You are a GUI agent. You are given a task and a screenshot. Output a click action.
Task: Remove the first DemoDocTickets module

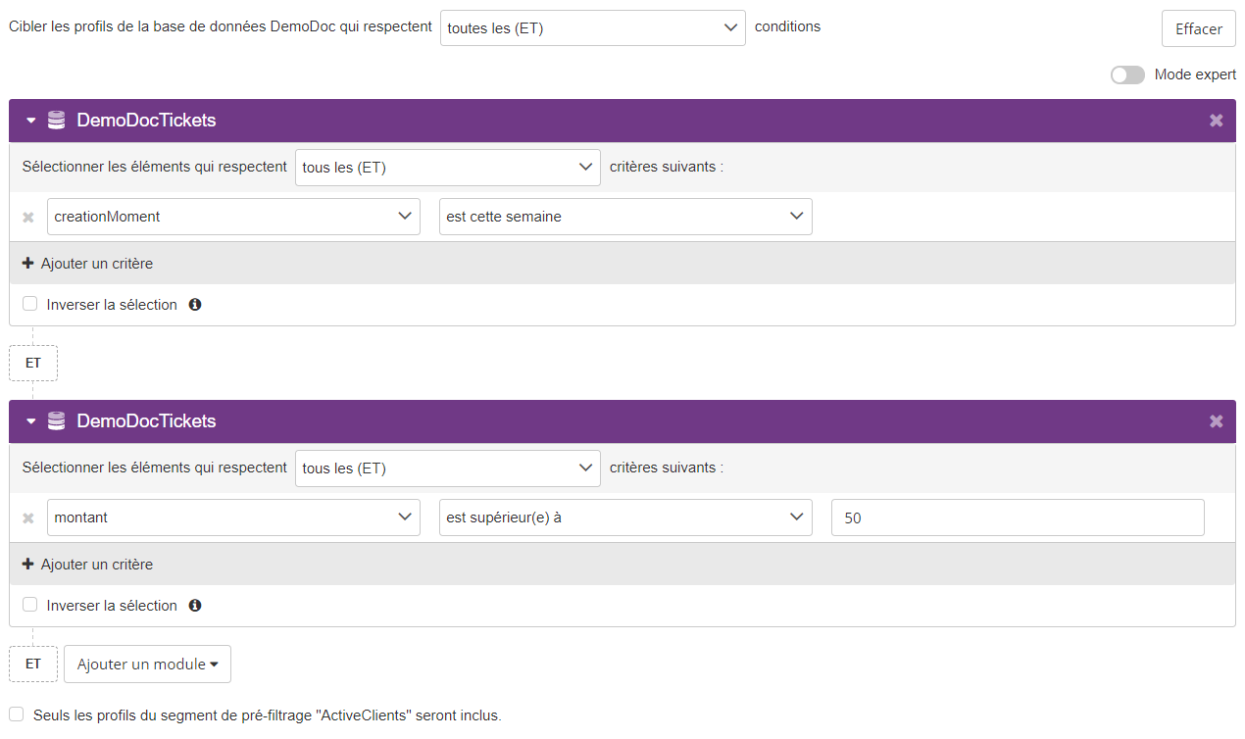(1216, 121)
